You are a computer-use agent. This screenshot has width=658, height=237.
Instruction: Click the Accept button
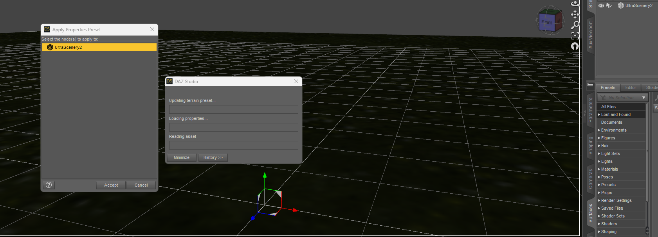pyautogui.click(x=111, y=185)
